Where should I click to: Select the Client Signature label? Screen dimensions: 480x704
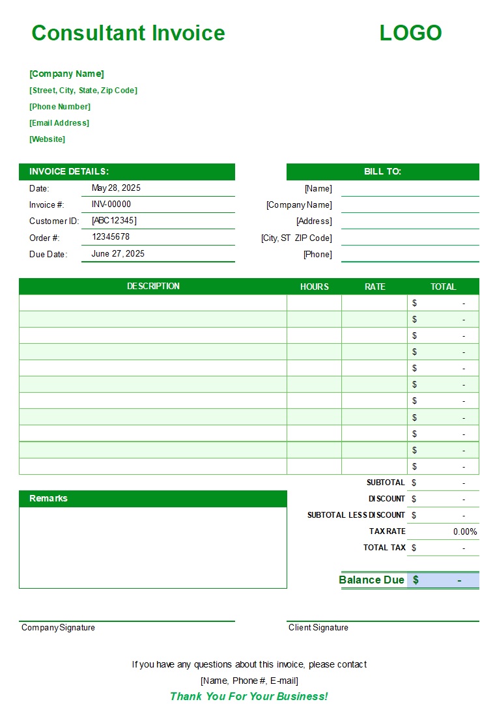click(x=318, y=628)
